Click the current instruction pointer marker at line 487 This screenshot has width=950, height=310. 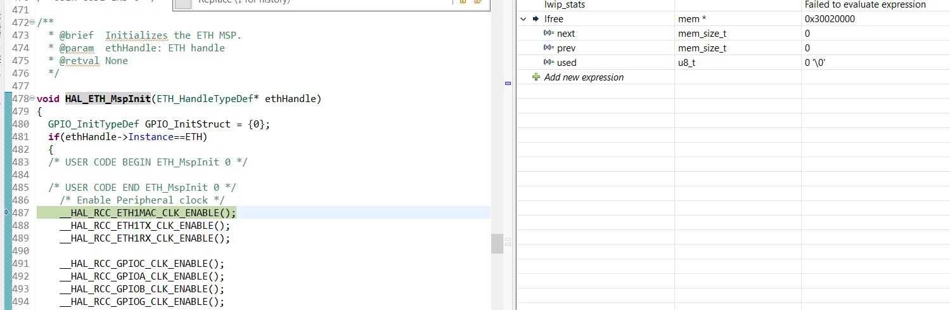click(x=7, y=212)
